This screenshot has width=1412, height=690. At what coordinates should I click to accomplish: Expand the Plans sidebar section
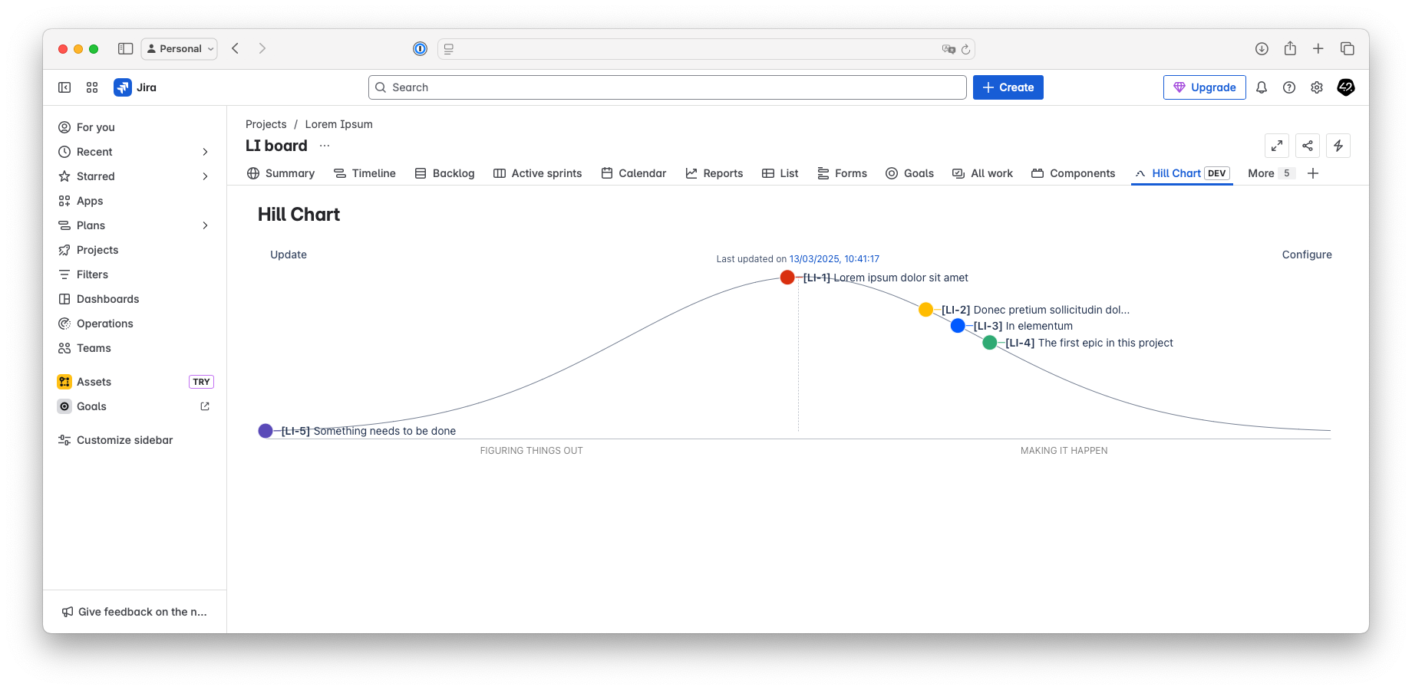click(x=204, y=225)
